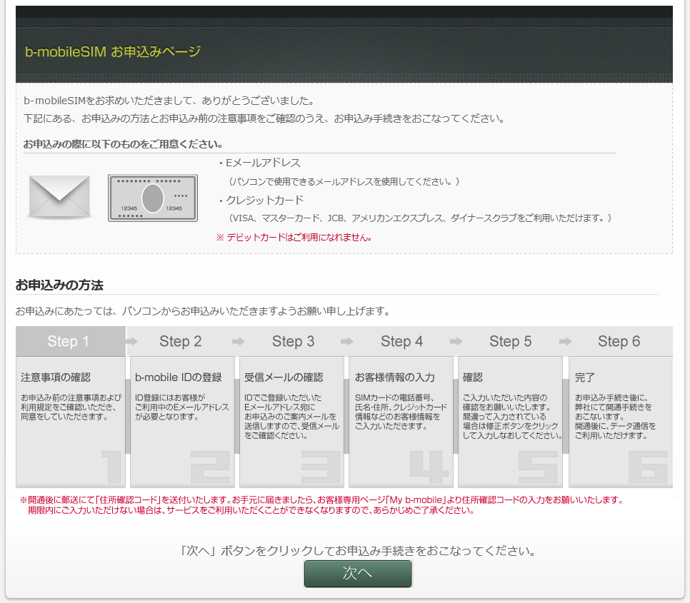The image size is (690, 603).
Task: Click the credit card illustration
Action: click(x=153, y=198)
